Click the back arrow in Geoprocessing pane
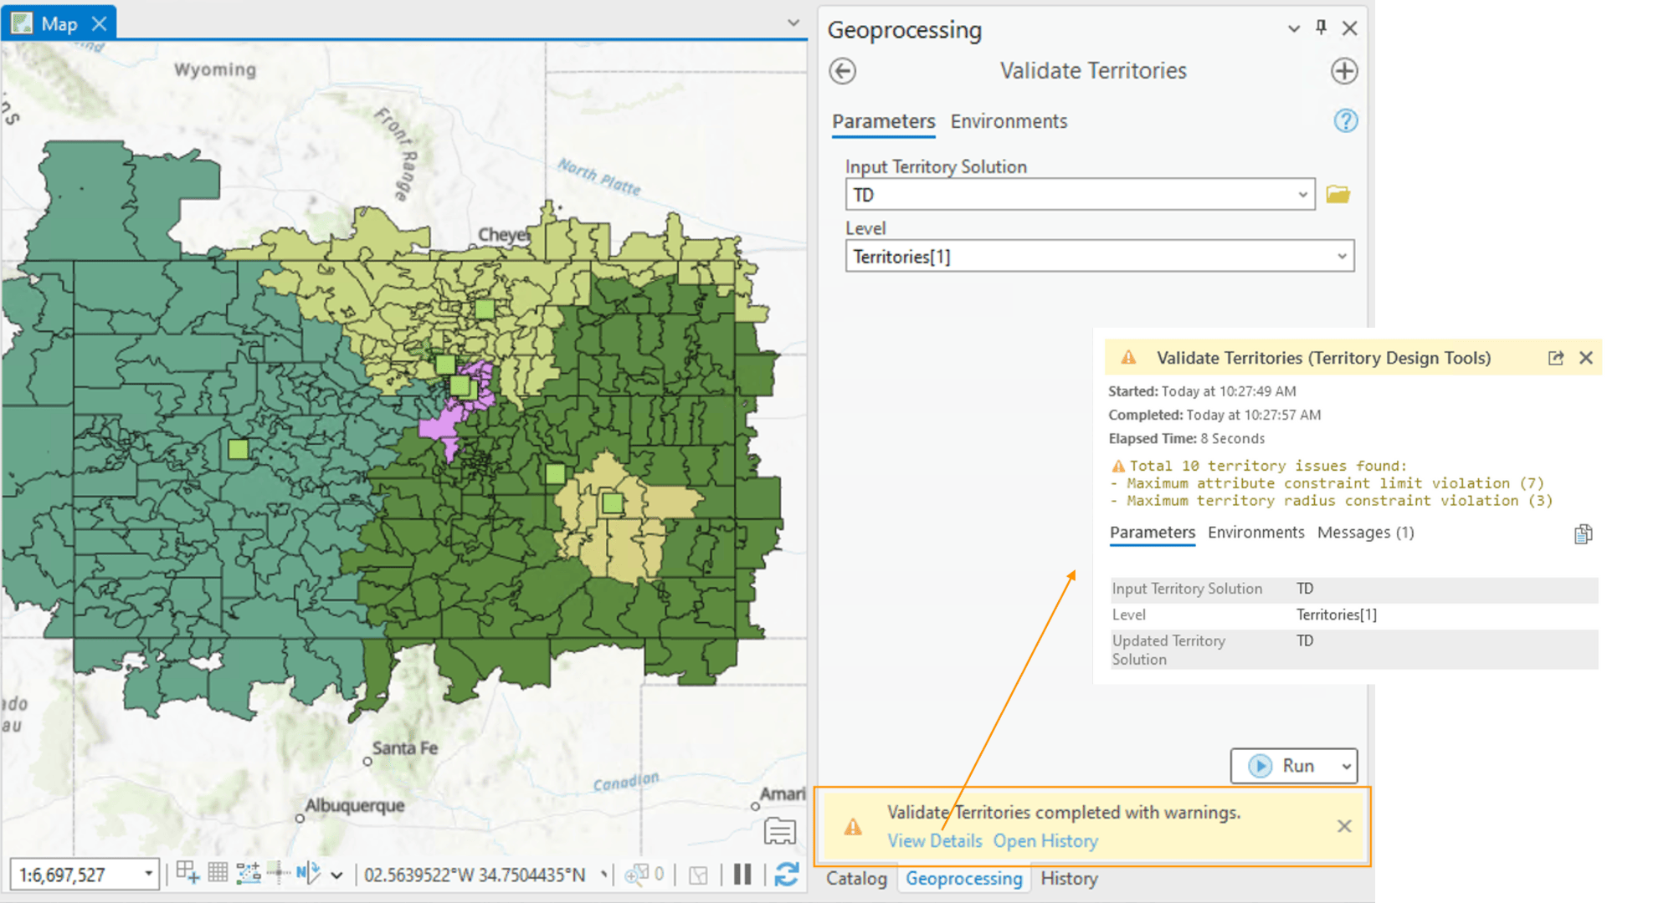 842,71
